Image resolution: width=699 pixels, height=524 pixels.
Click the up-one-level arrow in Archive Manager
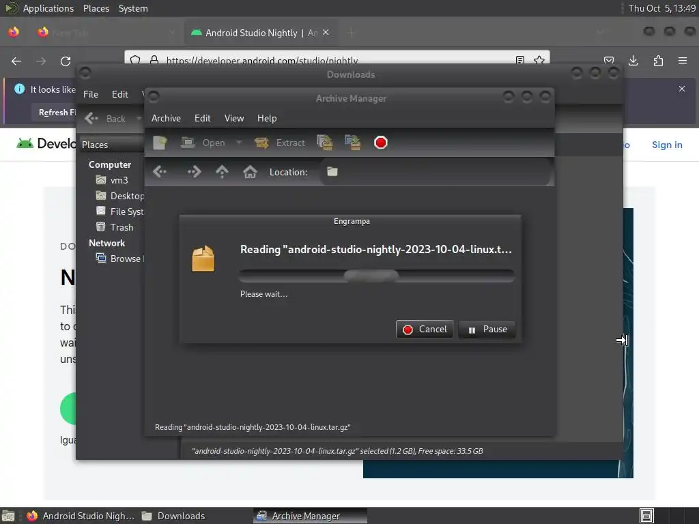pos(222,171)
